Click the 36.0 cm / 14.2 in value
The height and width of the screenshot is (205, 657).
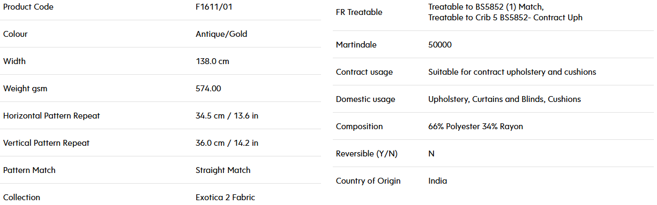point(227,143)
